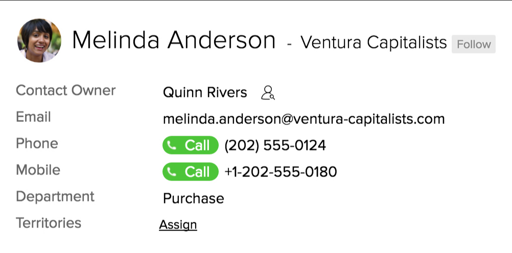Click the phone handset icon in Mobile row
512x253 pixels.
[x=173, y=172]
